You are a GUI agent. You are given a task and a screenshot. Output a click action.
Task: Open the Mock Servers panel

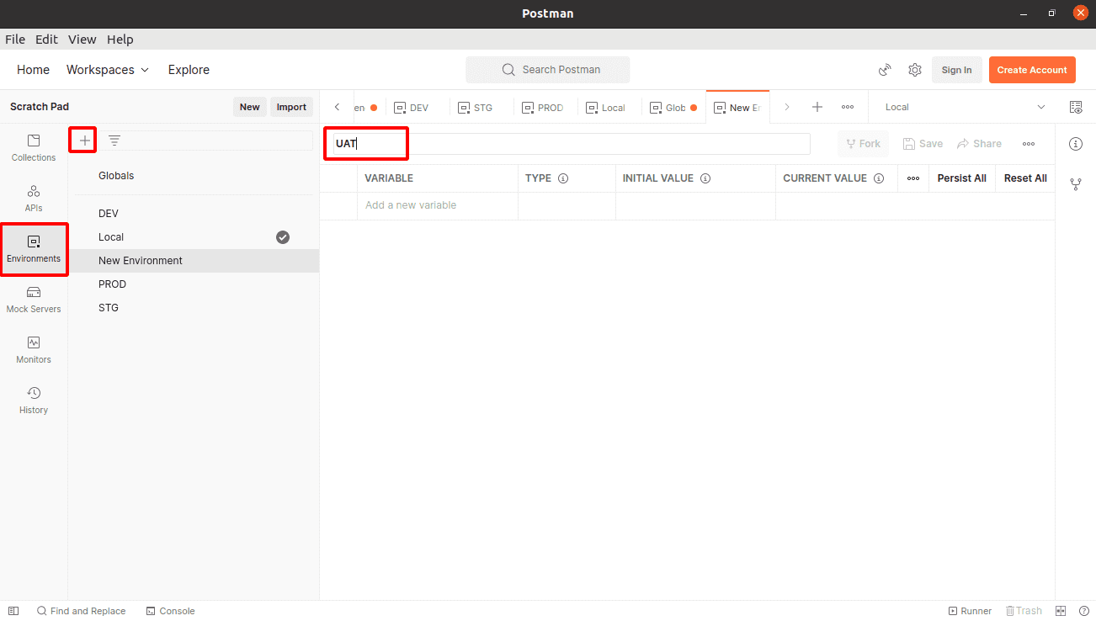pos(33,300)
